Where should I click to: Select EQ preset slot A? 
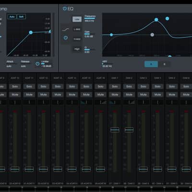[x=151, y=64]
